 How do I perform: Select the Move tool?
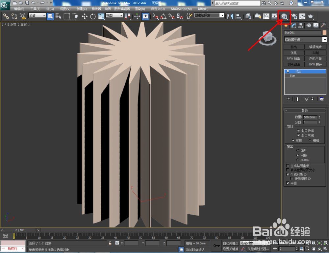pos(85,16)
